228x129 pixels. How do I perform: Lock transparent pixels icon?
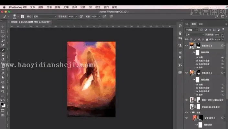pyautogui.click(x=191, y=39)
